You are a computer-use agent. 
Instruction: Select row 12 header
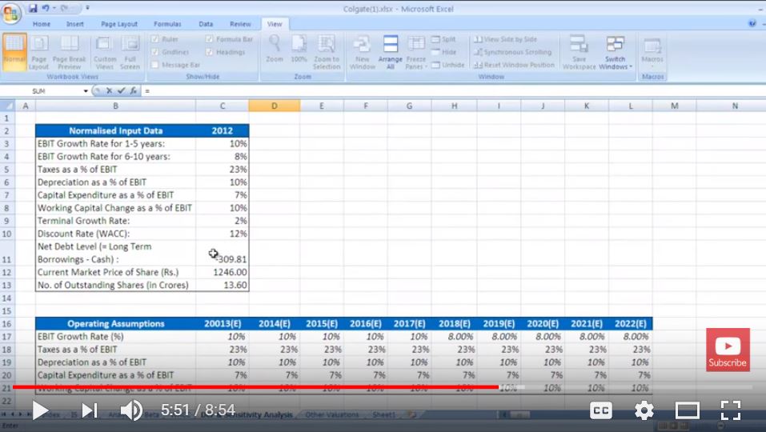coord(7,272)
